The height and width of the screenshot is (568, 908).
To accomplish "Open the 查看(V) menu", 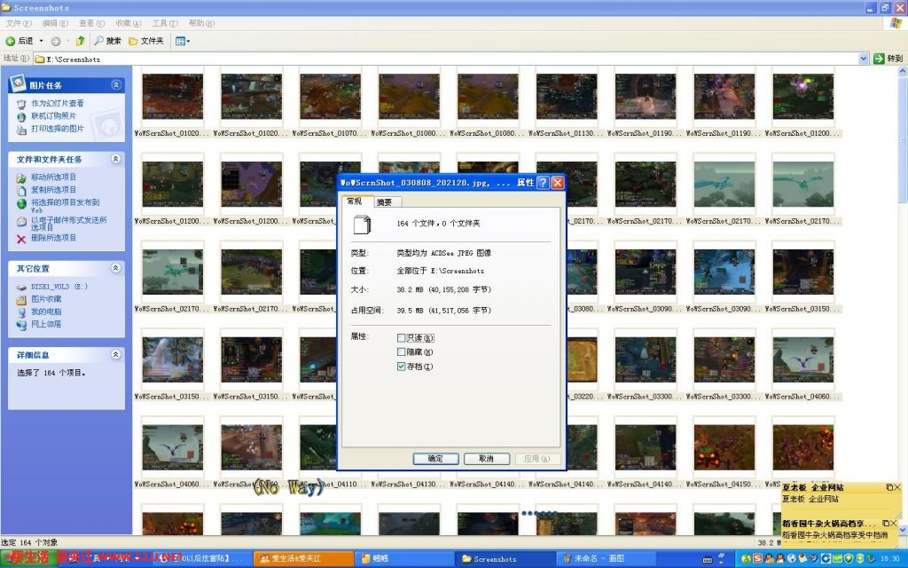I will coord(91,23).
